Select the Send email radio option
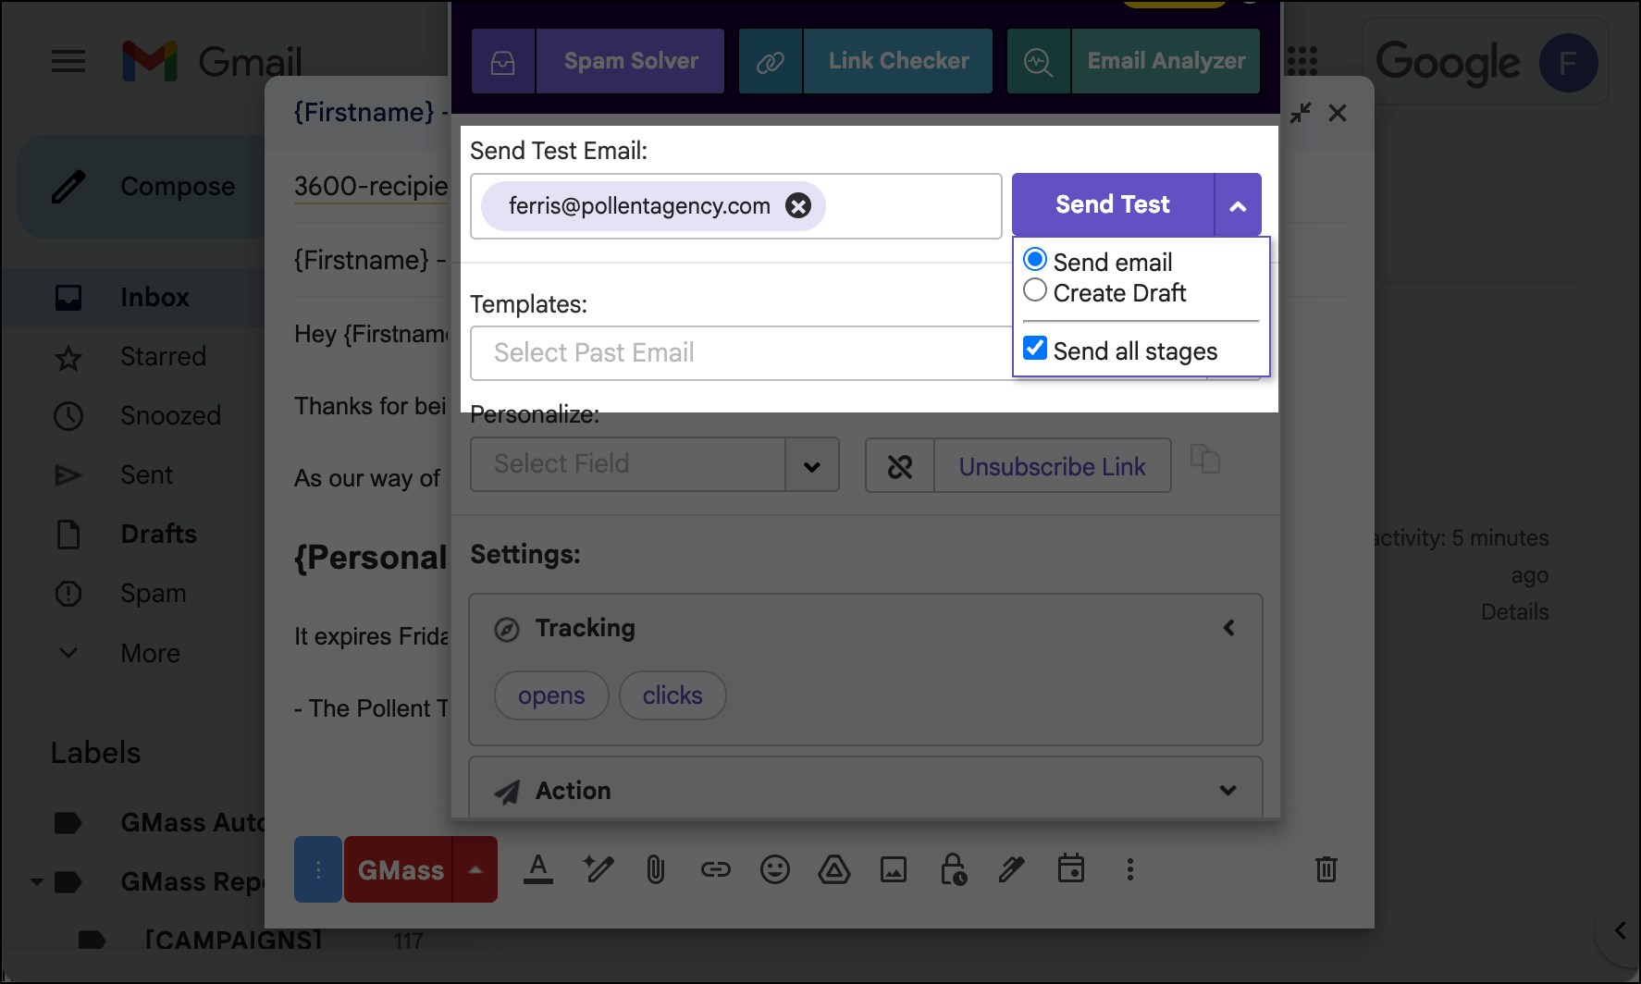This screenshot has width=1641, height=984. [x=1035, y=260]
